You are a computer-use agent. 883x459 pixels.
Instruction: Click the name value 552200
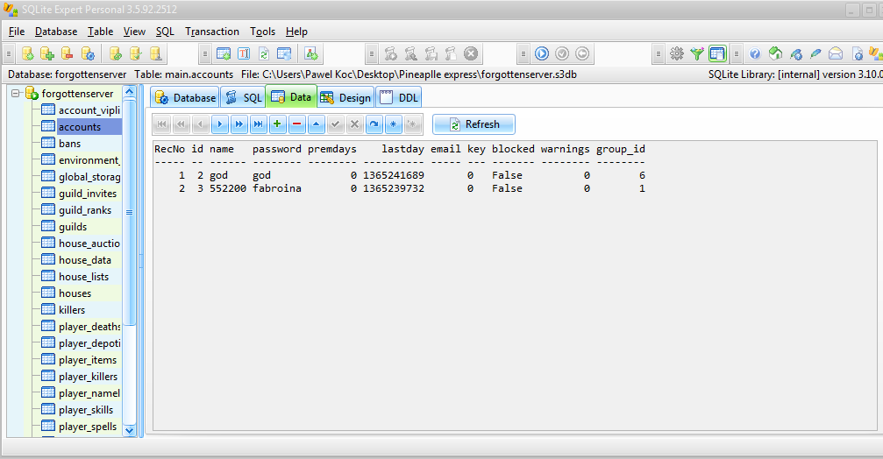click(228, 188)
